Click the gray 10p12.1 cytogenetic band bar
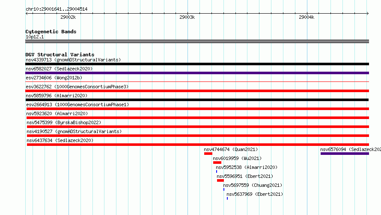The image size is (381, 215). (x=197, y=41)
